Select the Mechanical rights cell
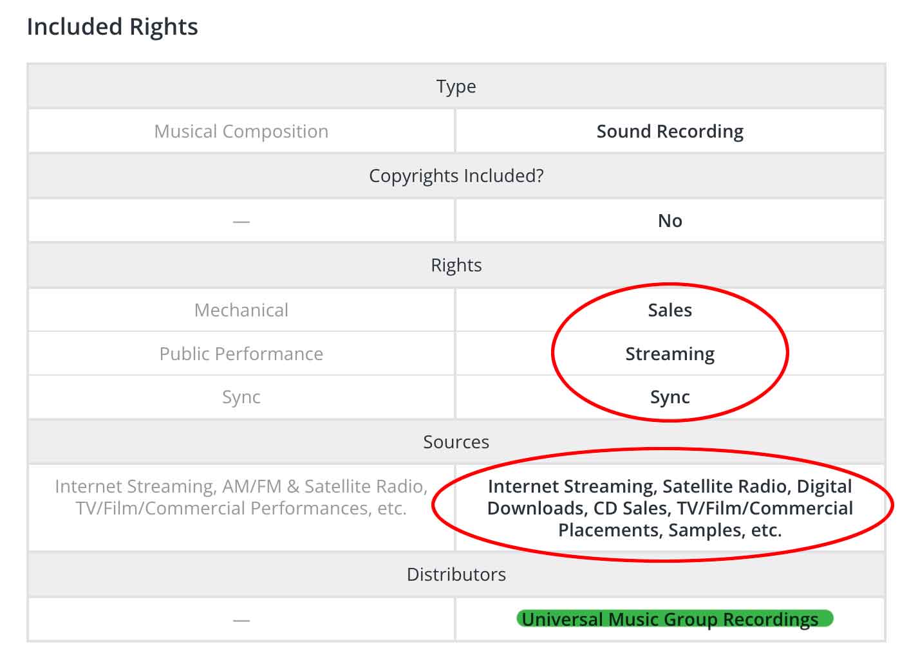The width and height of the screenshot is (909, 665). [241, 310]
